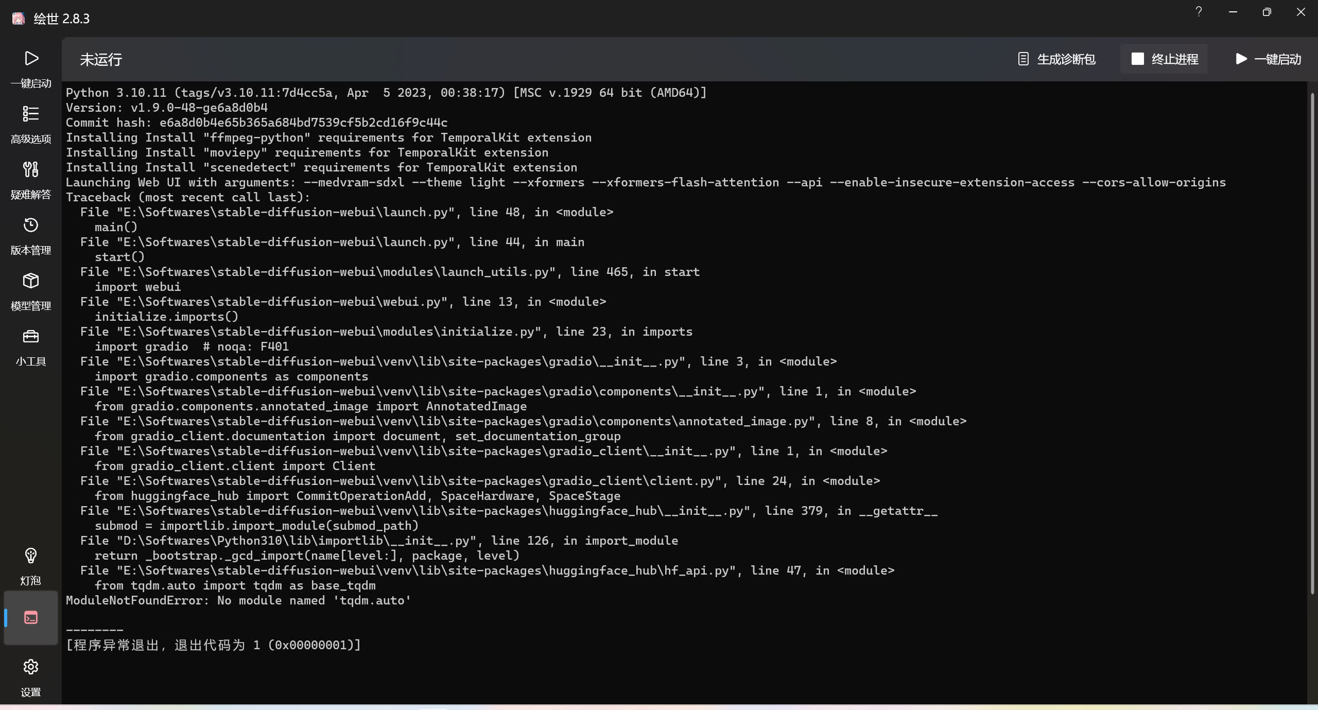Screen dimensions: 1318x710
Task: Open 设置 gear settings icon
Action: click(31, 667)
